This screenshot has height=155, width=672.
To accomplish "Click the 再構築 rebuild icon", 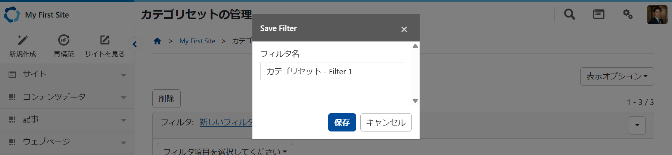I will [x=64, y=40].
